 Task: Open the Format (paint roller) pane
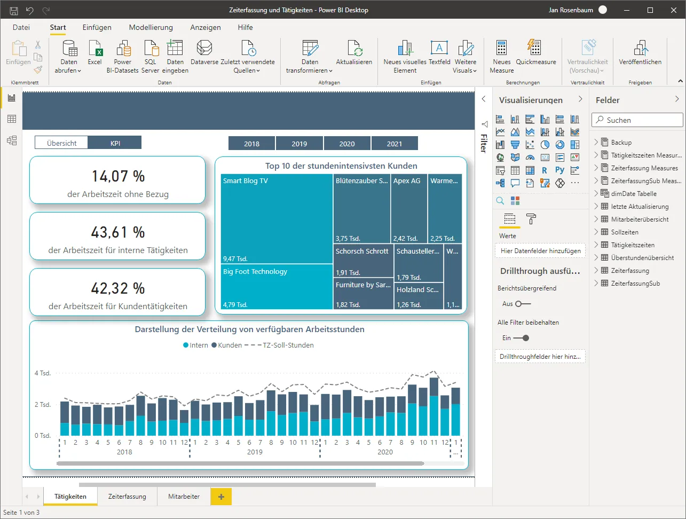pos(531,219)
